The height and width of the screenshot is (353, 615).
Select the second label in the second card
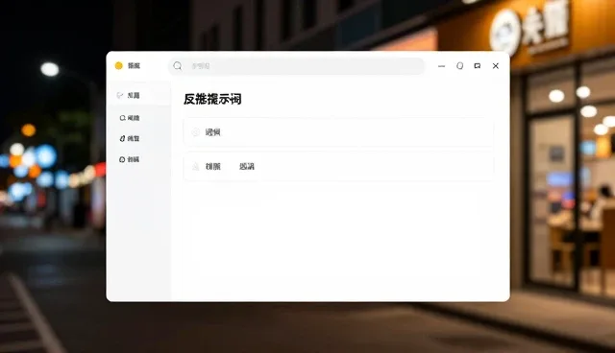pos(247,167)
